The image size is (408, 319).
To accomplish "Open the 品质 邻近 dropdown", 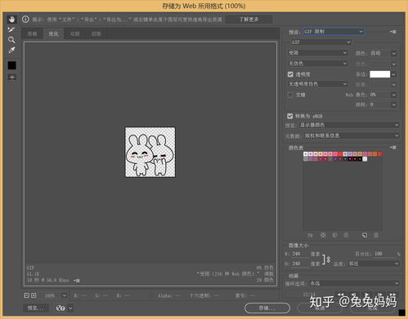I will click(374, 264).
